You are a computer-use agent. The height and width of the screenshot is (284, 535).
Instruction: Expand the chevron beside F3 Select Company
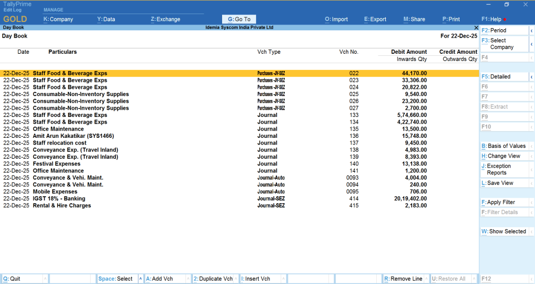[531, 44]
